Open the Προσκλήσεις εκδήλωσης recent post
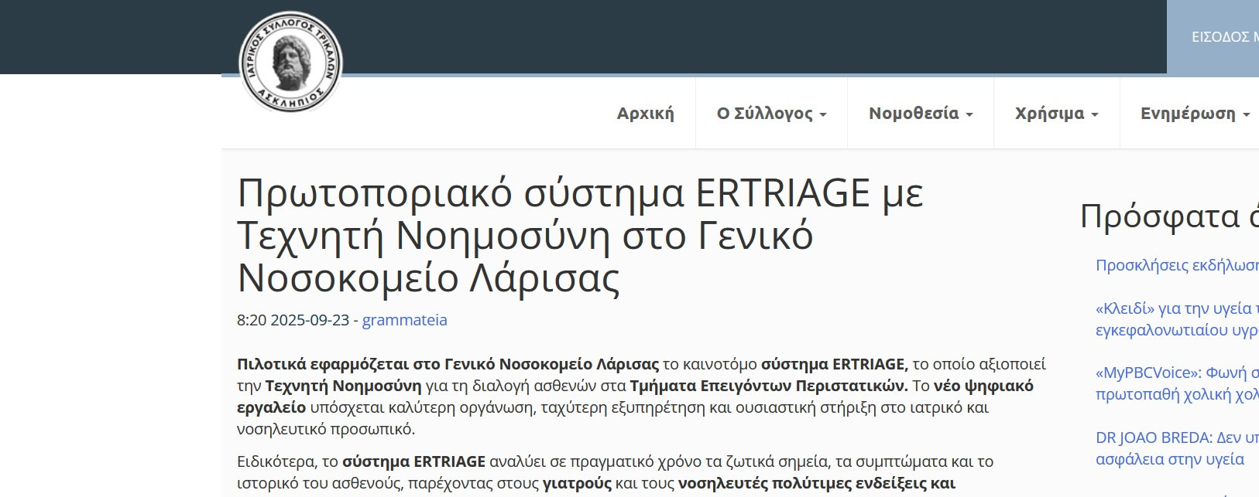Viewport: 1259px width, 497px height. (x=1176, y=265)
